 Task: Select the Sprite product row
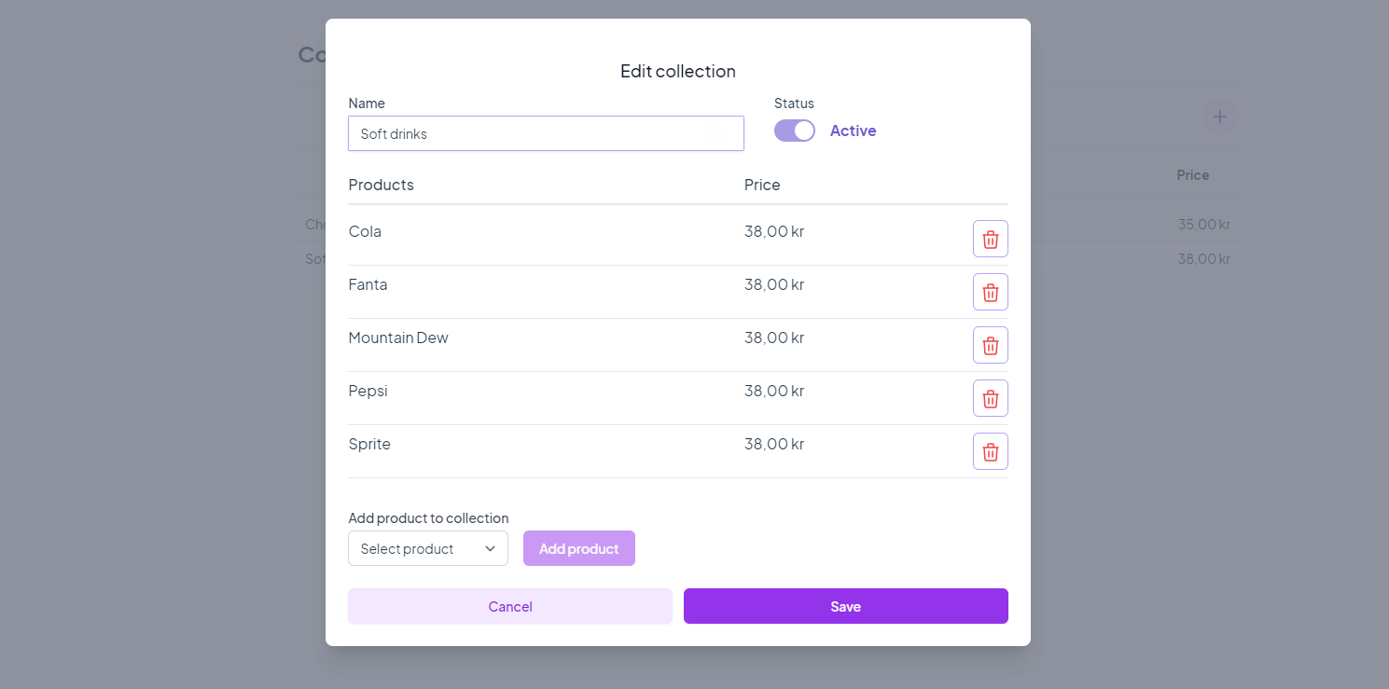tap(369, 444)
